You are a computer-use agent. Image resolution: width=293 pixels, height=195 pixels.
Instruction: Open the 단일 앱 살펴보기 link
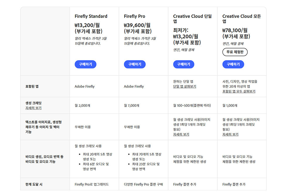(x=185, y=87)
